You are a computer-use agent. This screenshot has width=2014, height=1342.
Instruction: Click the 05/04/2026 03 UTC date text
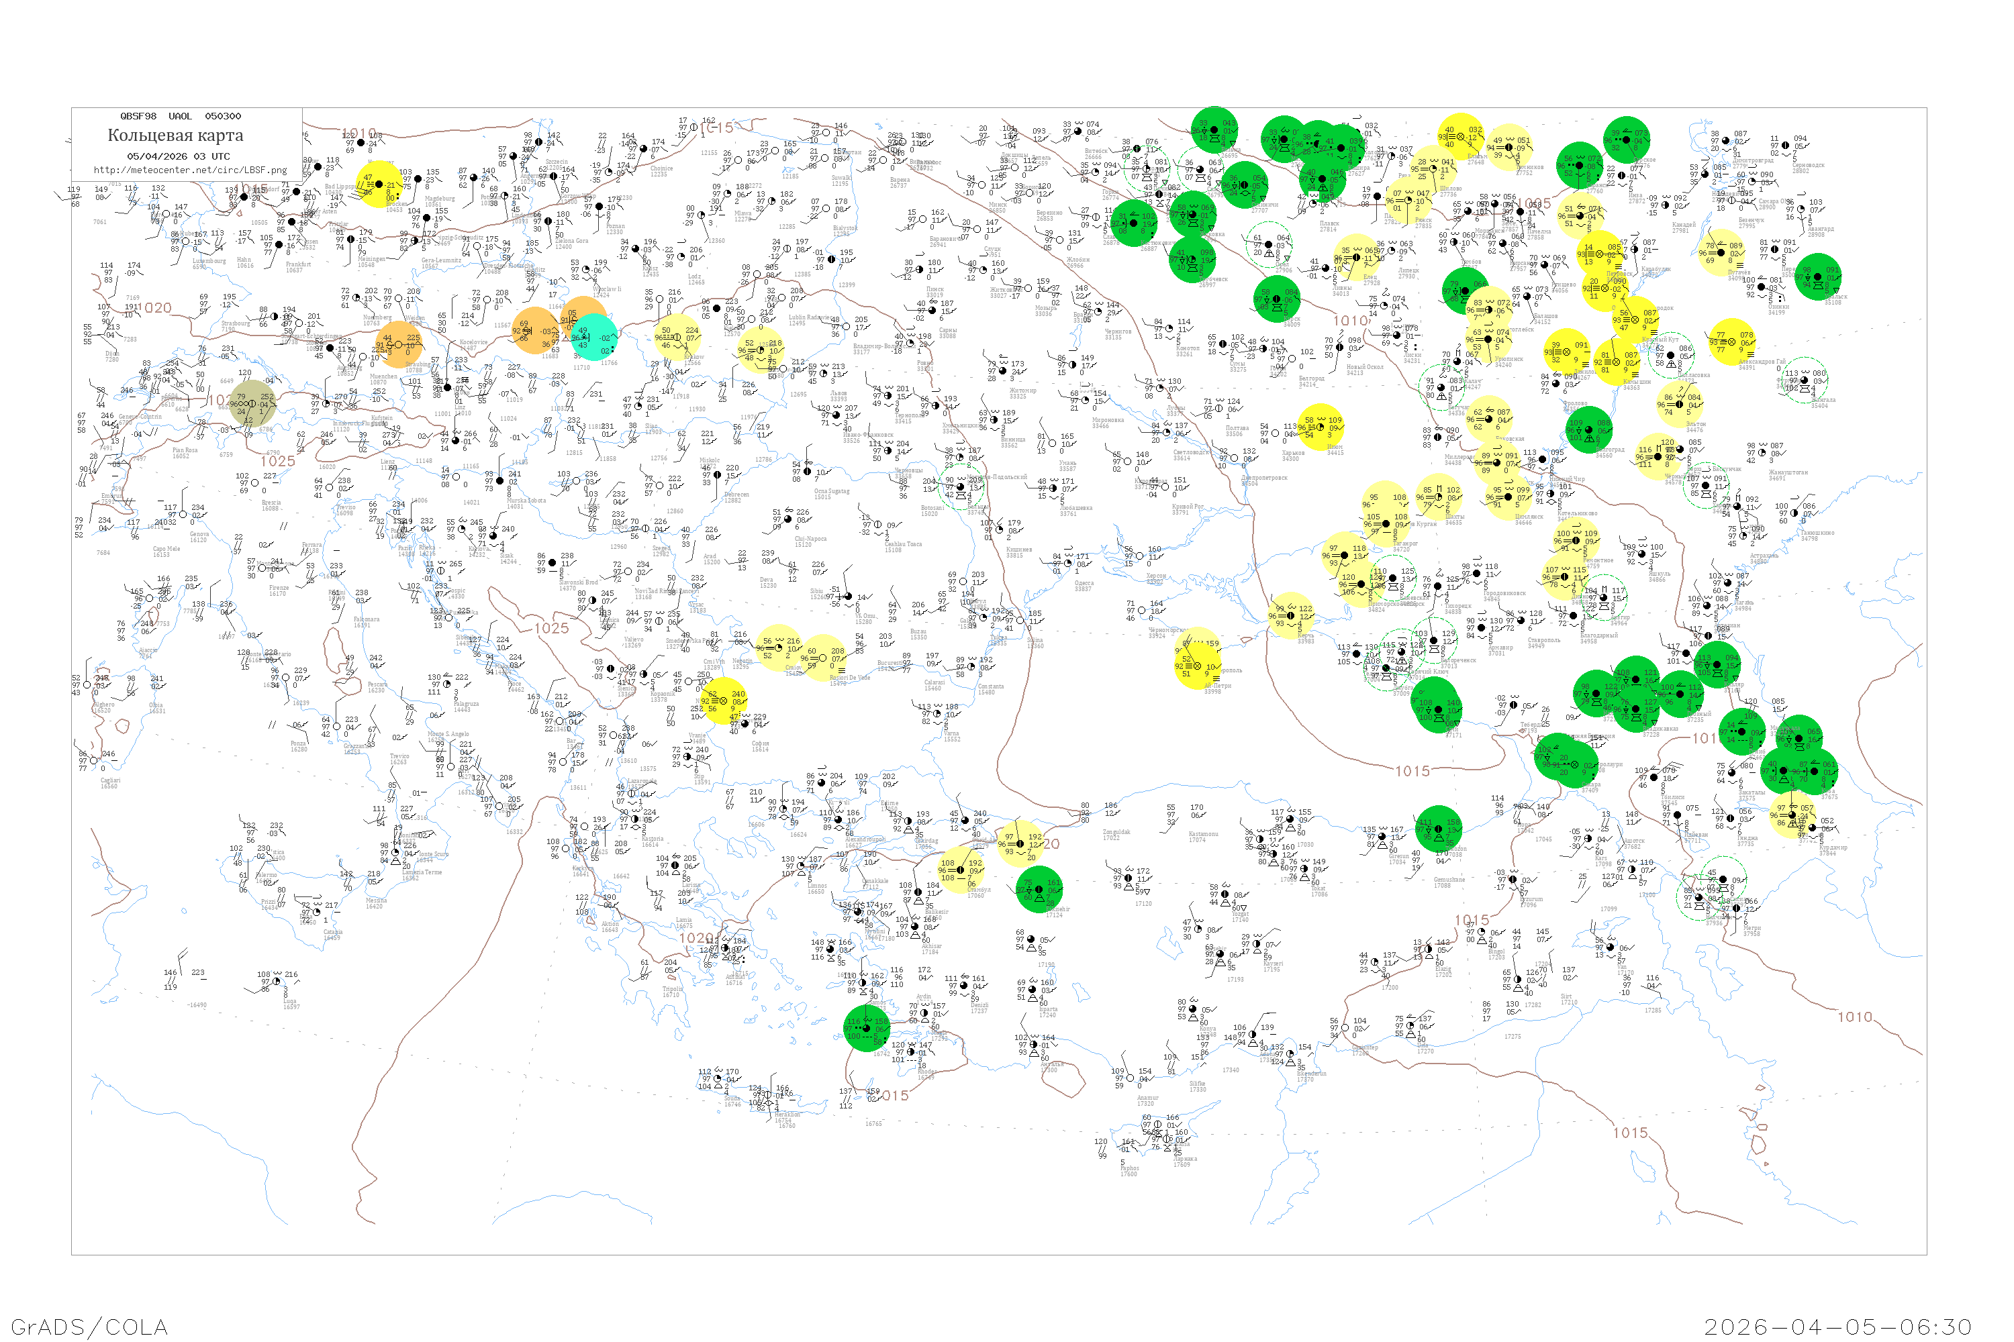point(178,156)
